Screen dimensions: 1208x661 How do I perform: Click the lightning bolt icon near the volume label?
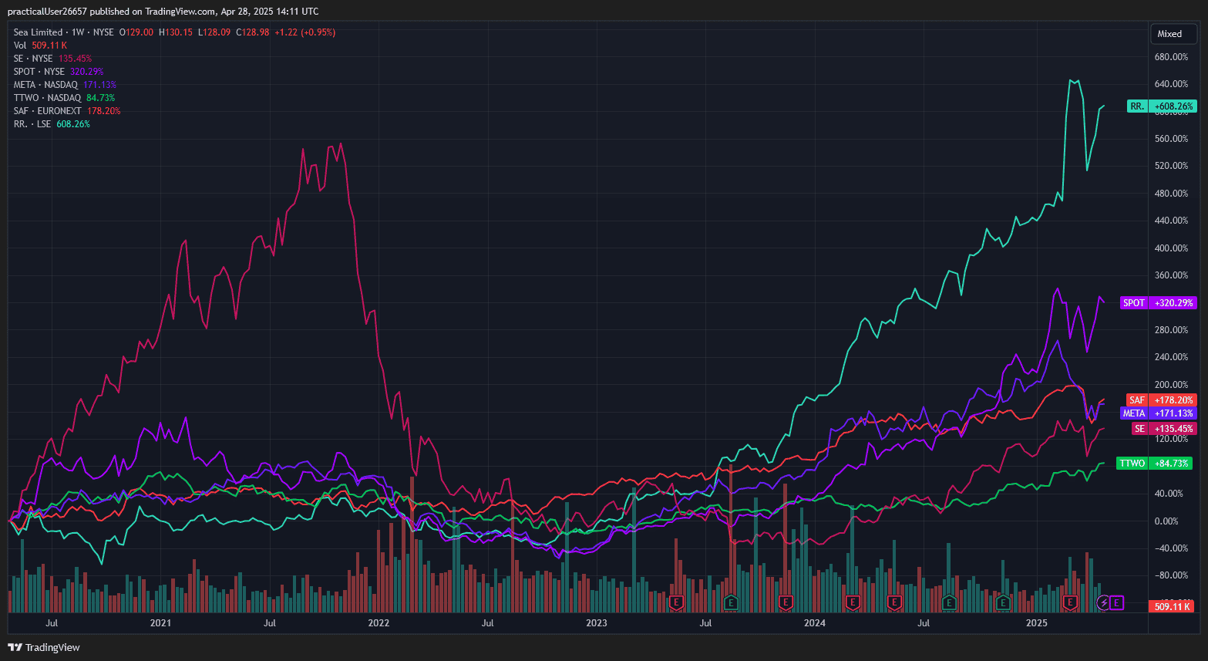(x=1103, y=602)
